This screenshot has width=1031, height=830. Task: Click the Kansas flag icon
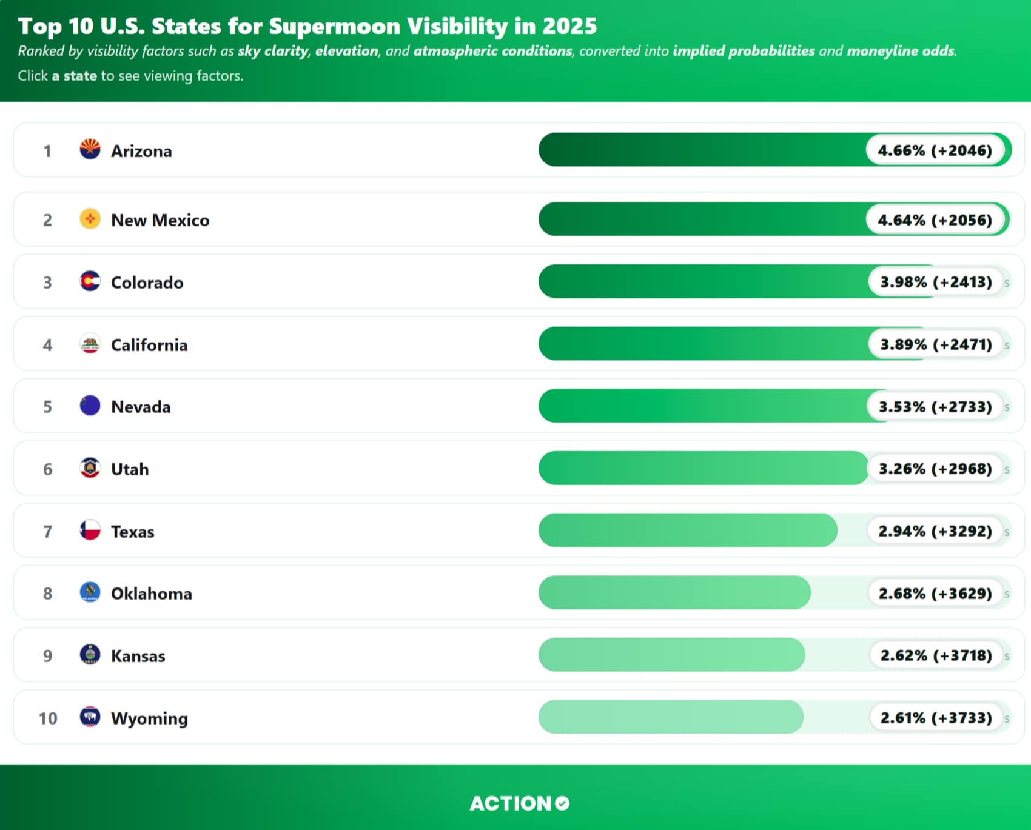pos(90,655)
